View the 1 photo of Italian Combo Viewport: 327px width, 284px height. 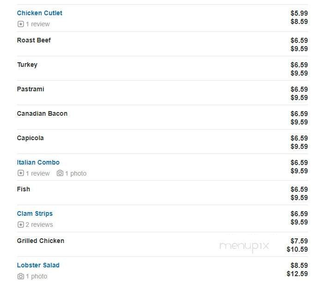[x=75, y=173]
